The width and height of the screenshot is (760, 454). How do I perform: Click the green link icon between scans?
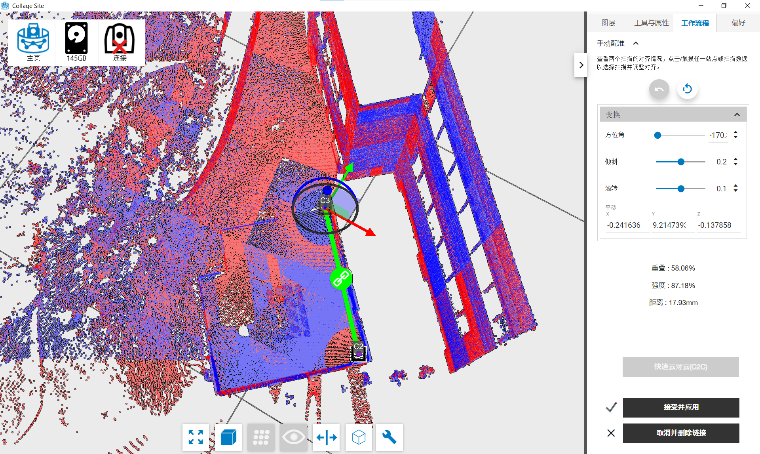pyautogui.click(x=341, y=279)
